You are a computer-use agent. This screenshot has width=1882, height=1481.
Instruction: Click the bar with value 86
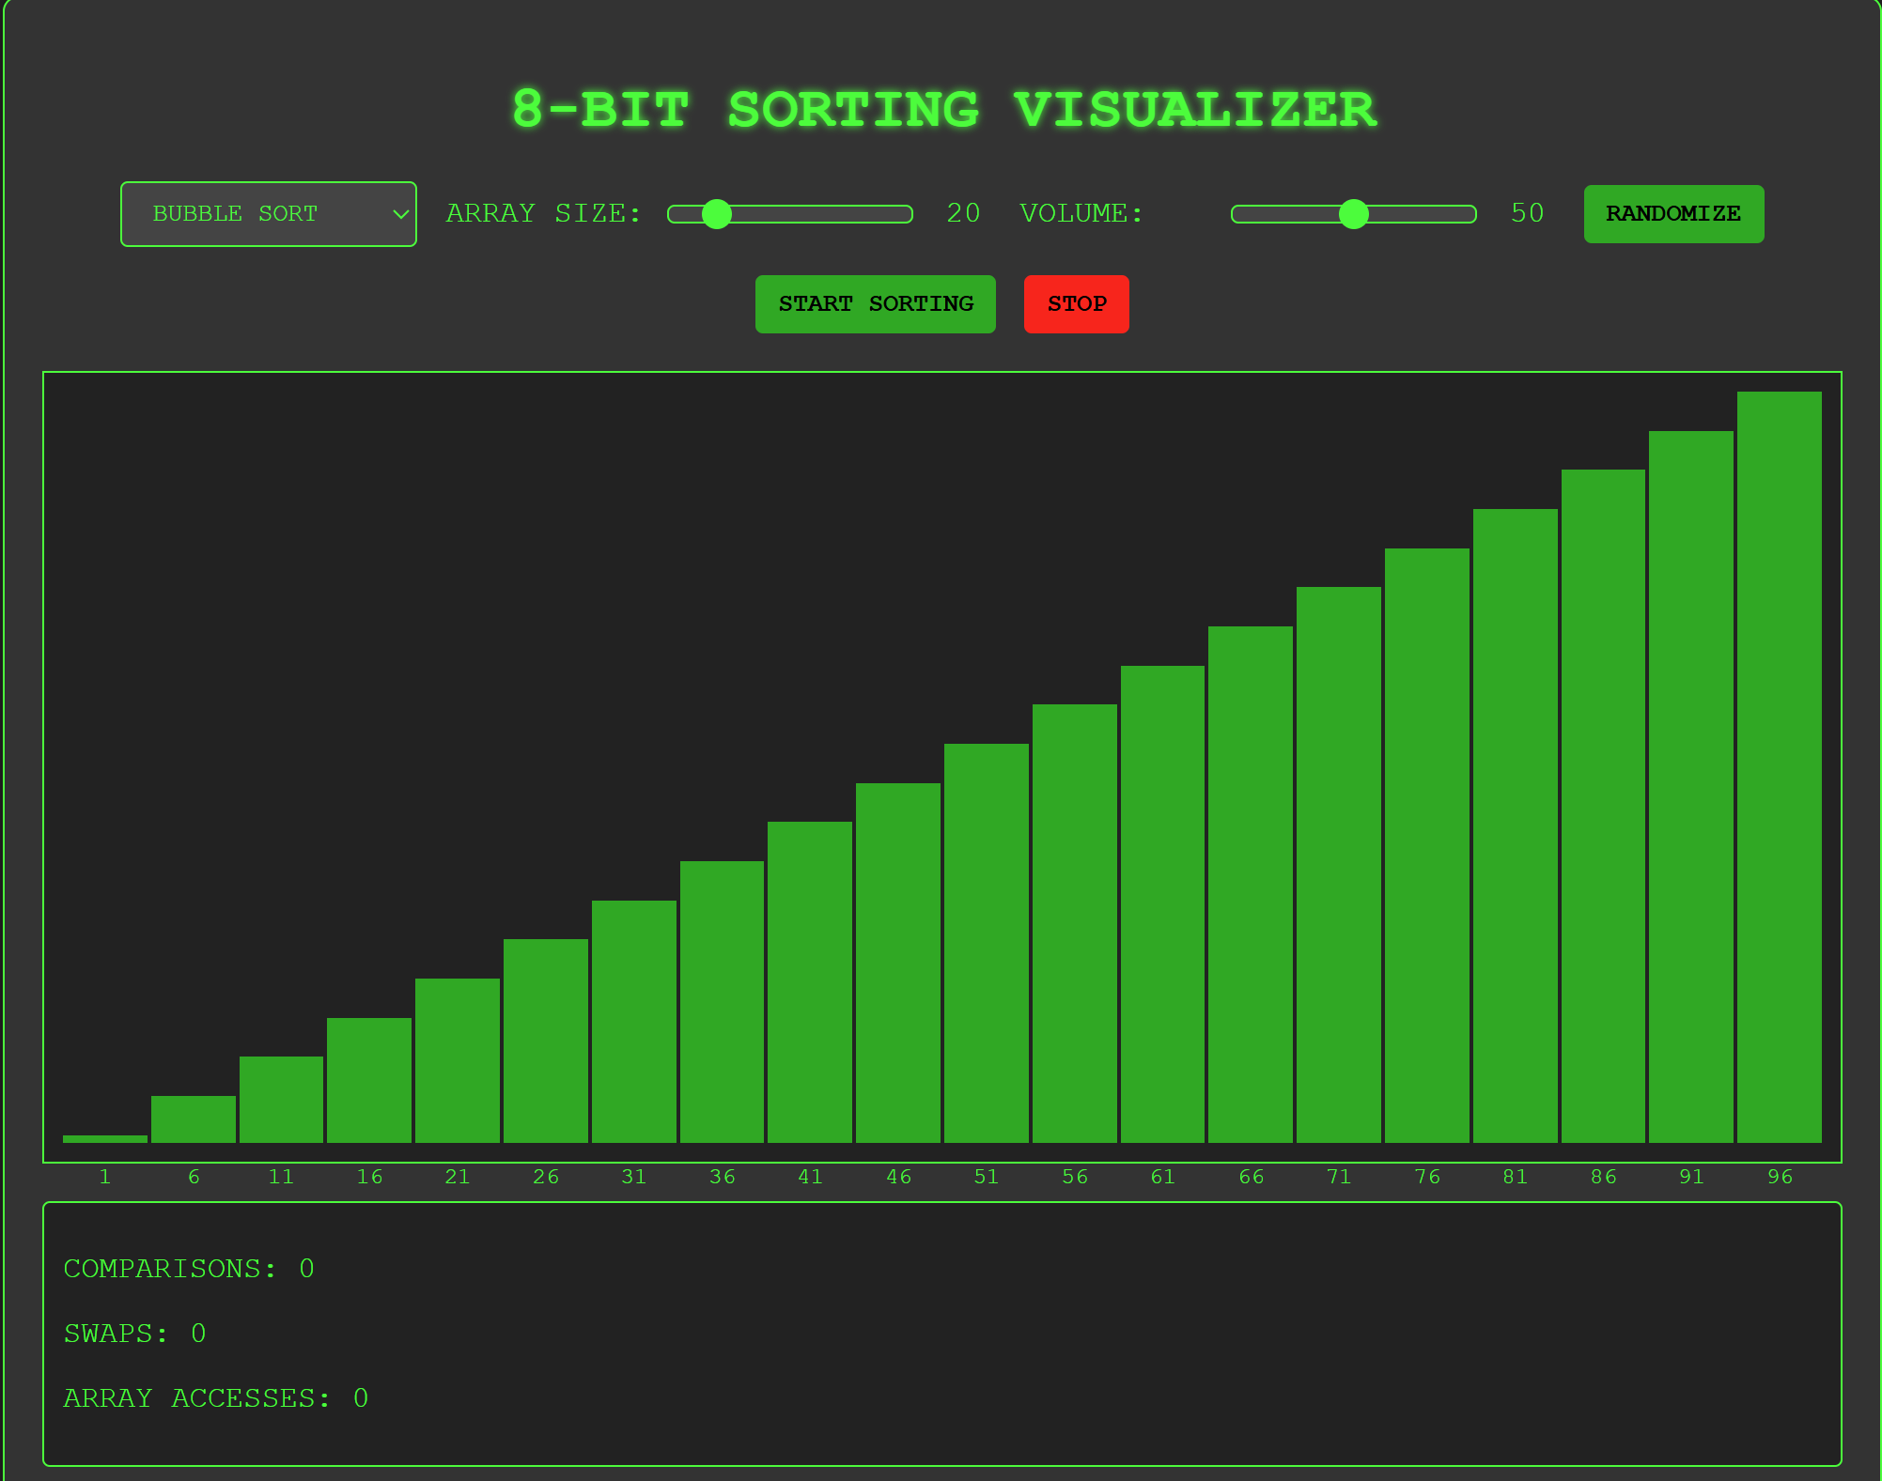coord(1603,806)
